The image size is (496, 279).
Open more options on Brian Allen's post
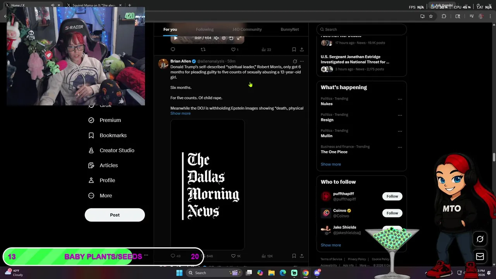pos(302,61)
